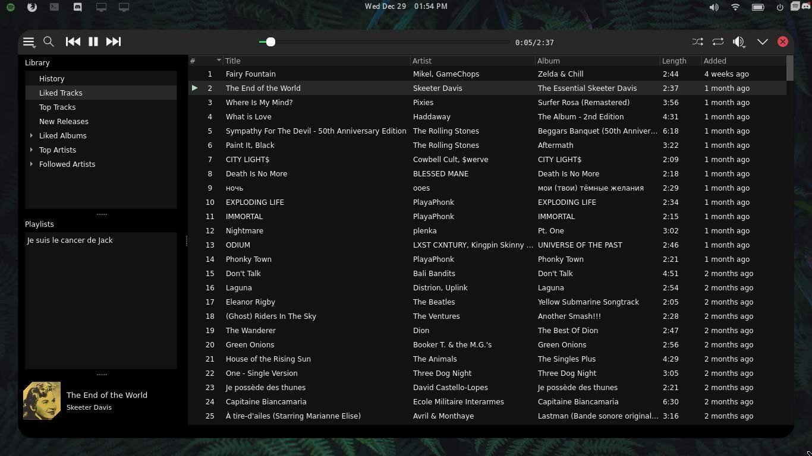Click the album UNIVERSE OF THE PAST
812x456 pixels.
point(580,245)
